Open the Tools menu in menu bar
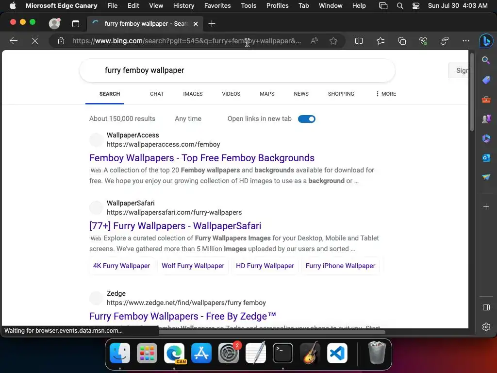Image resolution: width=497 pixels, height=373 pixels. [x=248, y=6]
